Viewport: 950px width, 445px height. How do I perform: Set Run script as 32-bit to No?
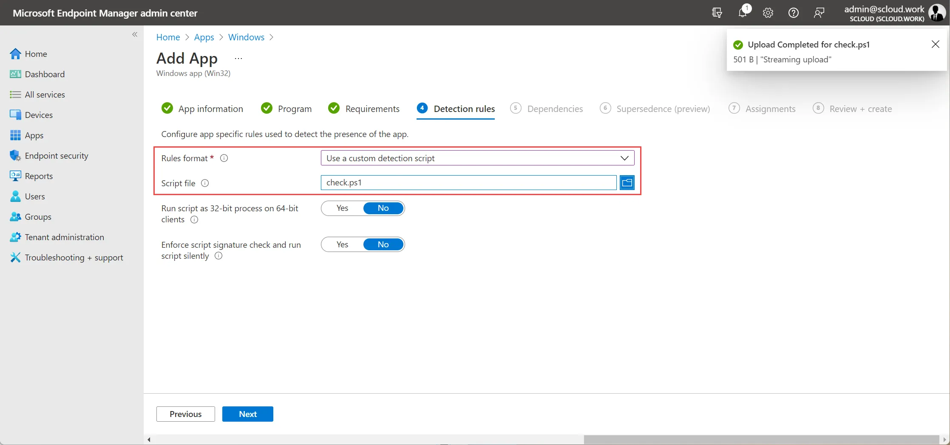[383, 208]
